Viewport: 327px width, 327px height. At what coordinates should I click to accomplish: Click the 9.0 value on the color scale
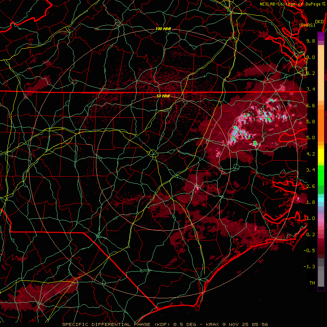[x=311, y=57]
